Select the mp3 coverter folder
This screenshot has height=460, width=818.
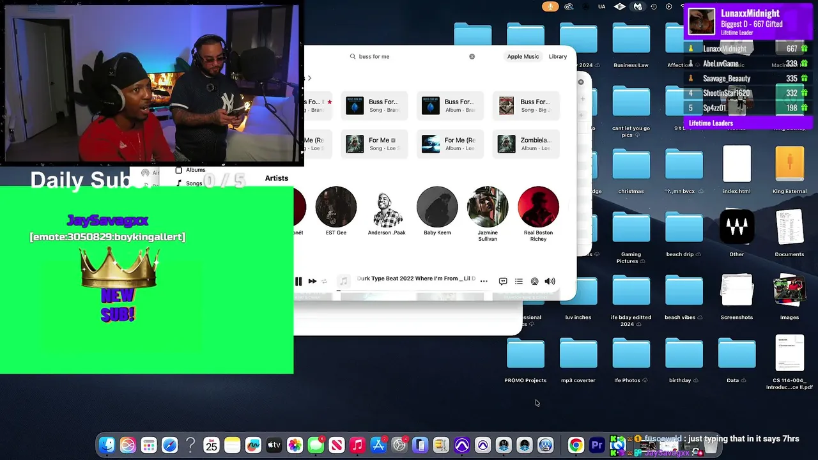coord(578,361)
